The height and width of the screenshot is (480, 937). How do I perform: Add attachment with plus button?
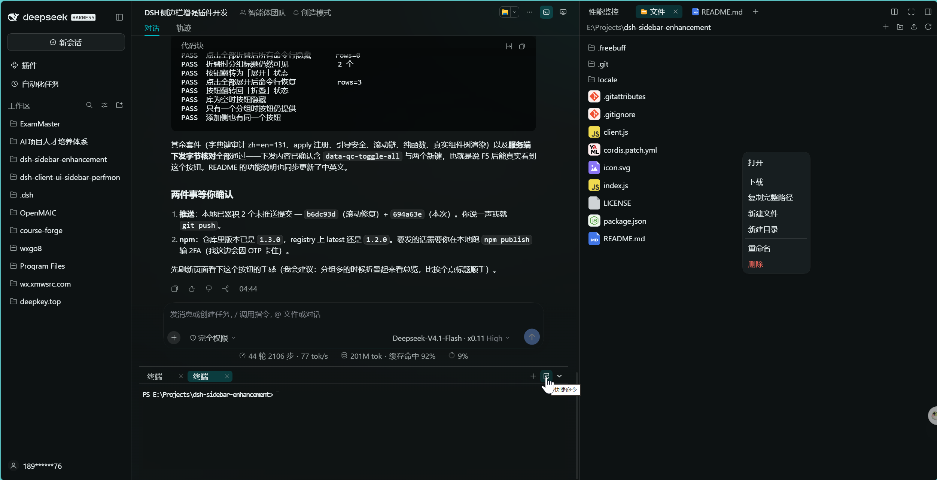click(x=174, y=338)
